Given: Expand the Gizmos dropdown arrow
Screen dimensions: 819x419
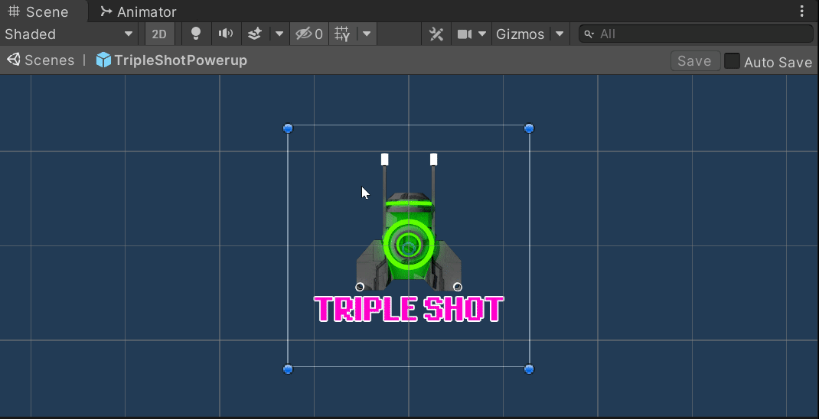Looking at the screenshot, I should pos(560,34).
